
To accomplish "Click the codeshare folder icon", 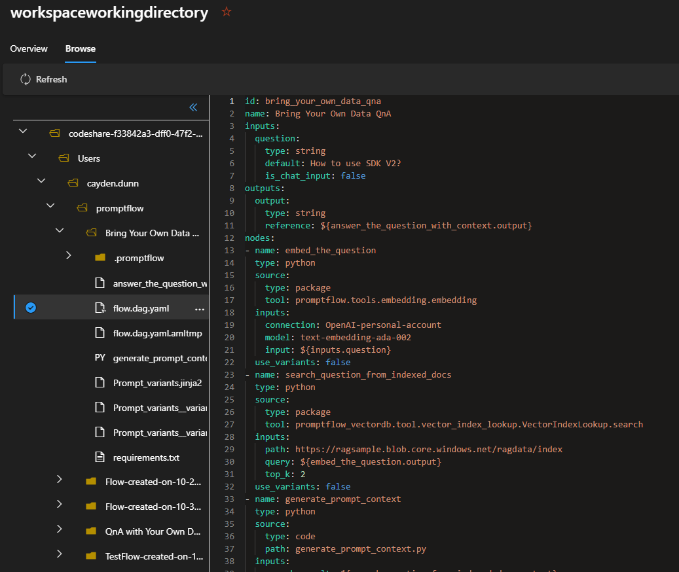I will click(54, 134).
